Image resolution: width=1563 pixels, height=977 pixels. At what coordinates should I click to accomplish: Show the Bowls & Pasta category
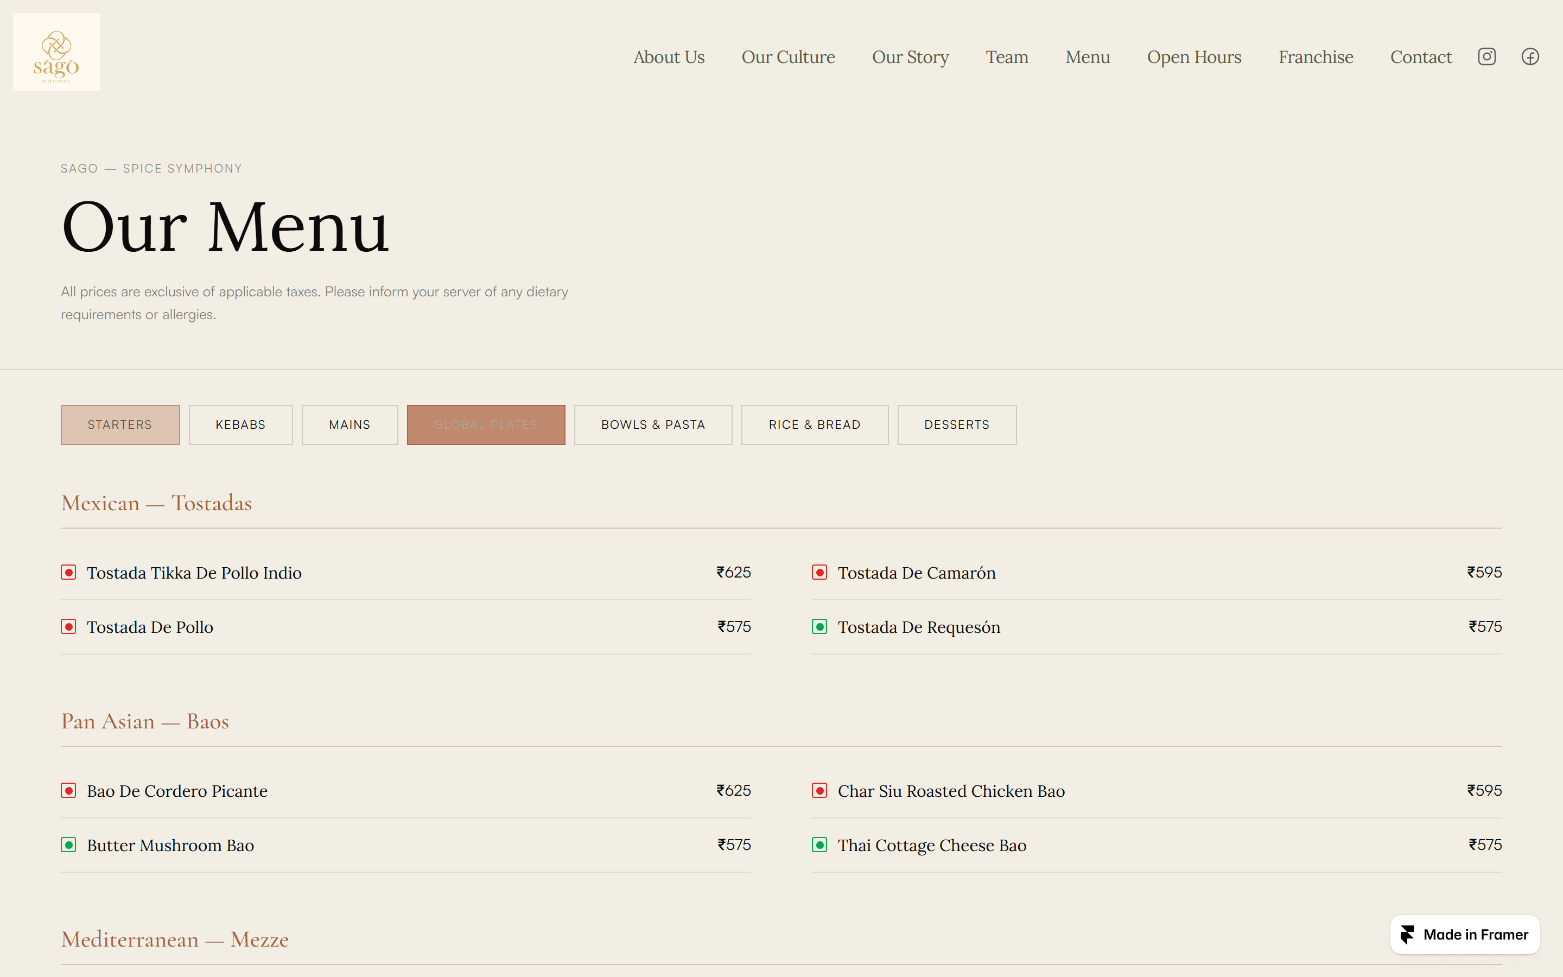(653, 424)
